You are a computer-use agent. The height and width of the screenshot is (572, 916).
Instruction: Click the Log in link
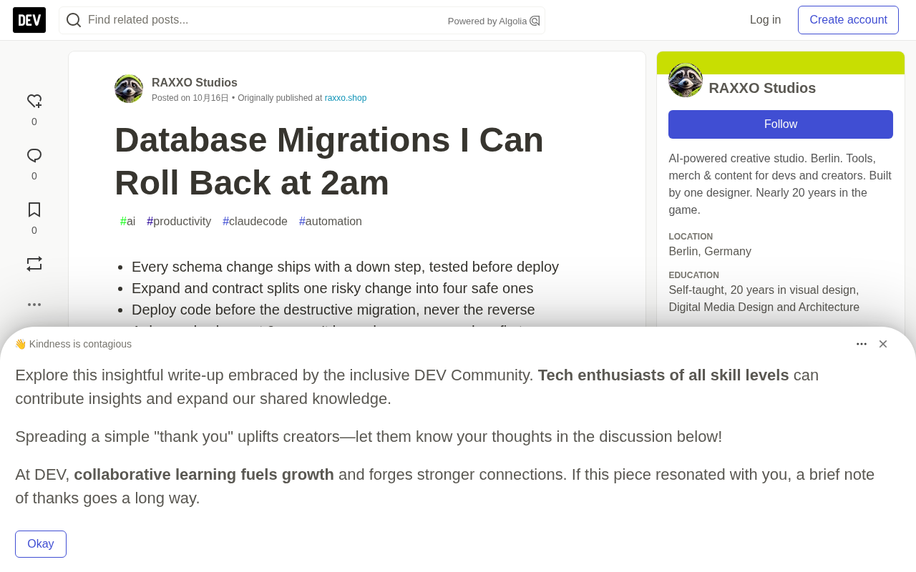click(765, 20)
